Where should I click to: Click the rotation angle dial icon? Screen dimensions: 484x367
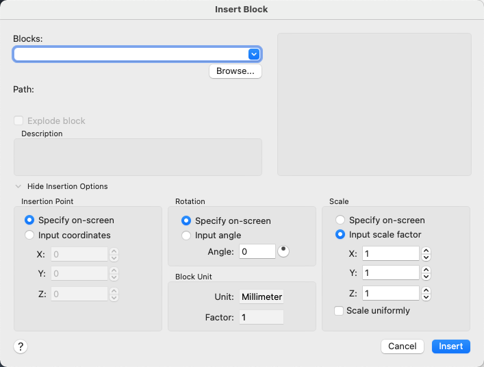point(283,251)
